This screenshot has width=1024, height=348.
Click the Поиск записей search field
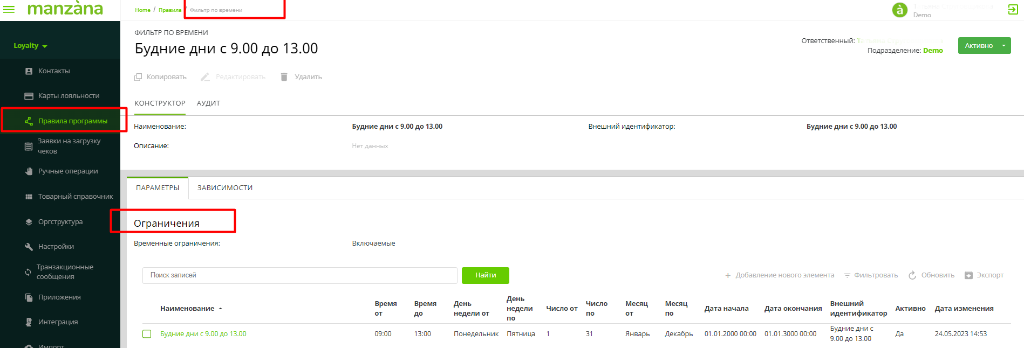(x=299, y=275)
